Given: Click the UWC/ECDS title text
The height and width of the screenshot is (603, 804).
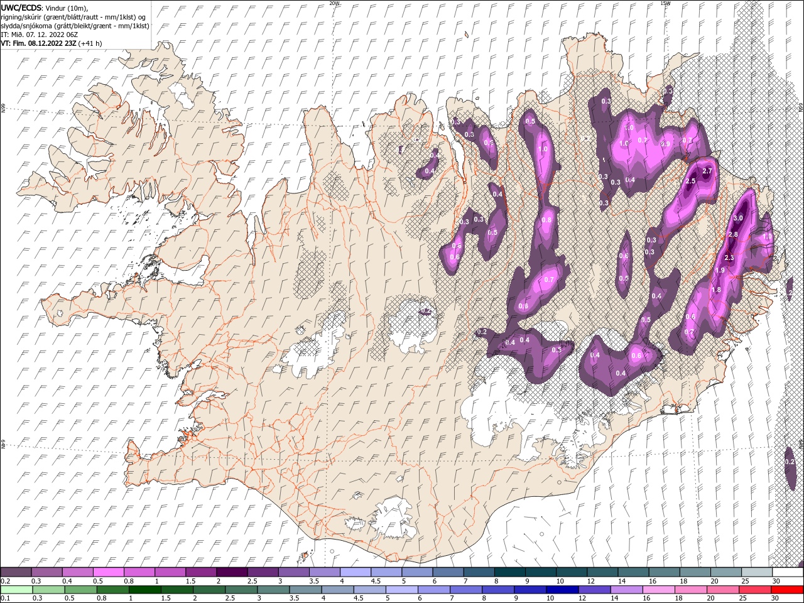Looking at the screenshot, I should (21, 8).
